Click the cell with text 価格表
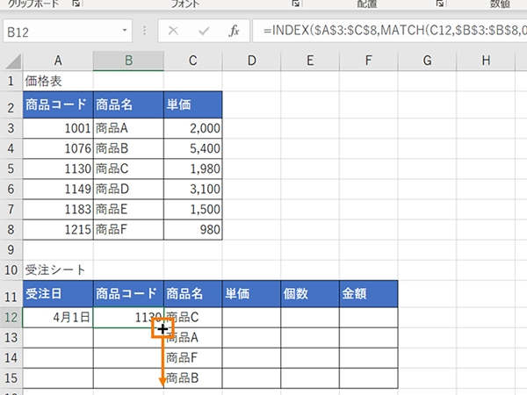Screen dimensions: 527x395 tap(58, 81)
